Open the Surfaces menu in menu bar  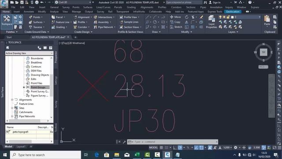(x=88, y=8)
